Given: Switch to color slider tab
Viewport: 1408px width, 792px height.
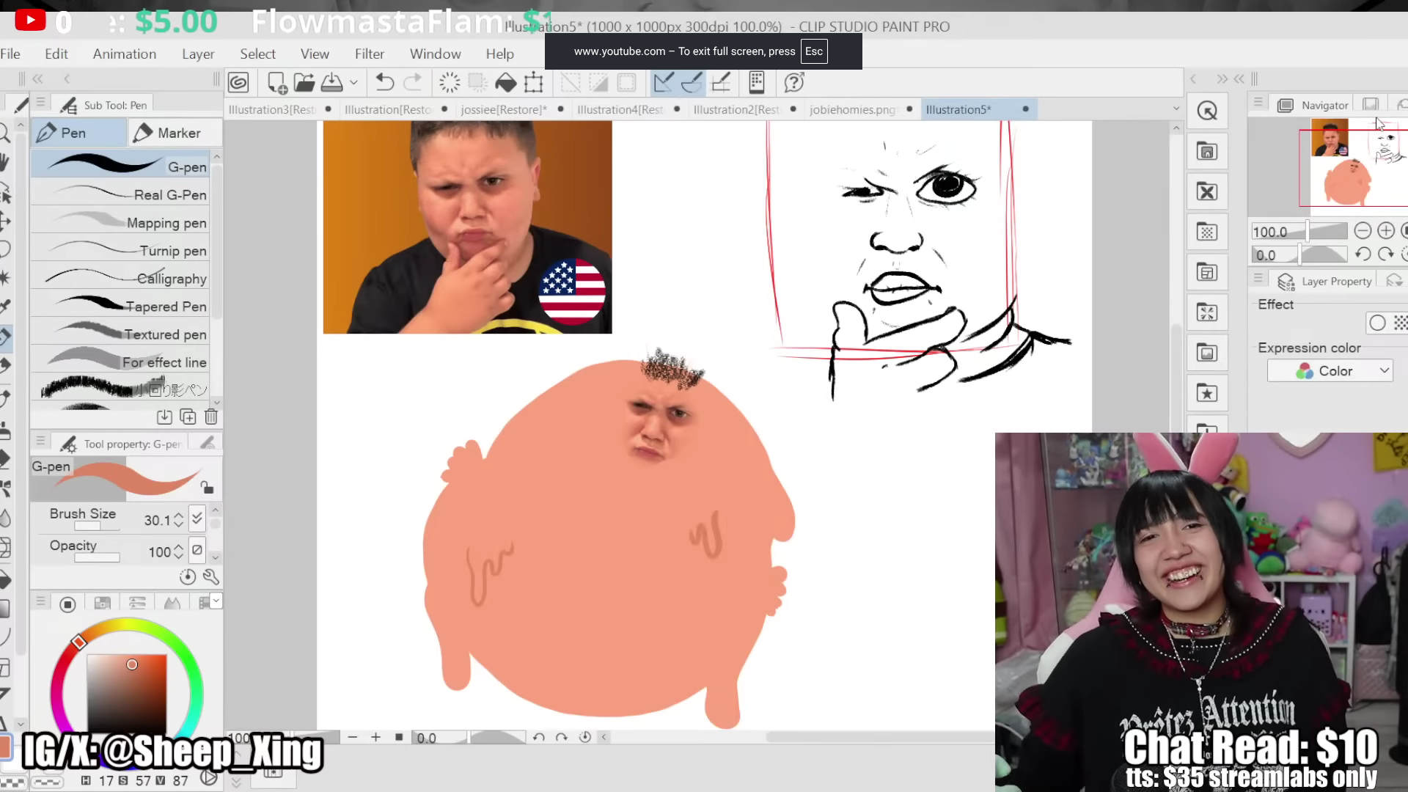Looking at the screenshot, I should [x=137, y=603].
